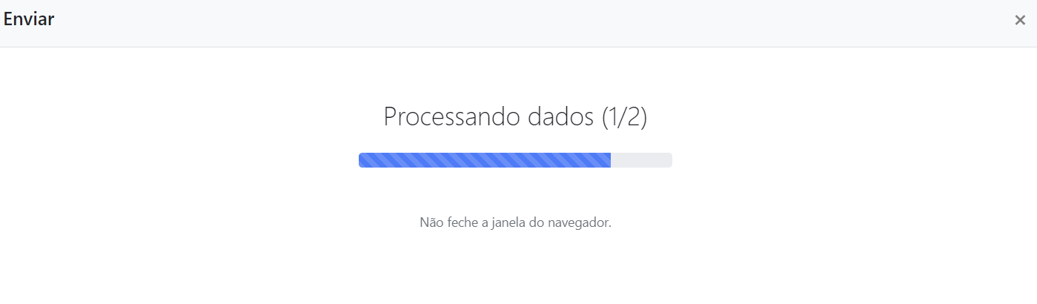Click the (1/2) step counter

[623, 117]
